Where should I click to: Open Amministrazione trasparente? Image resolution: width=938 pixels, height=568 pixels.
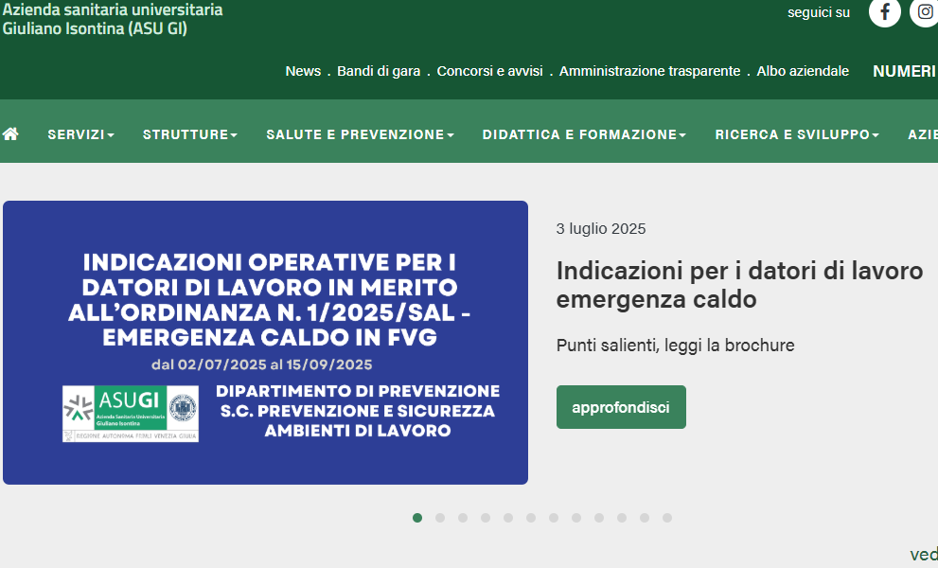tap(649, 71)
